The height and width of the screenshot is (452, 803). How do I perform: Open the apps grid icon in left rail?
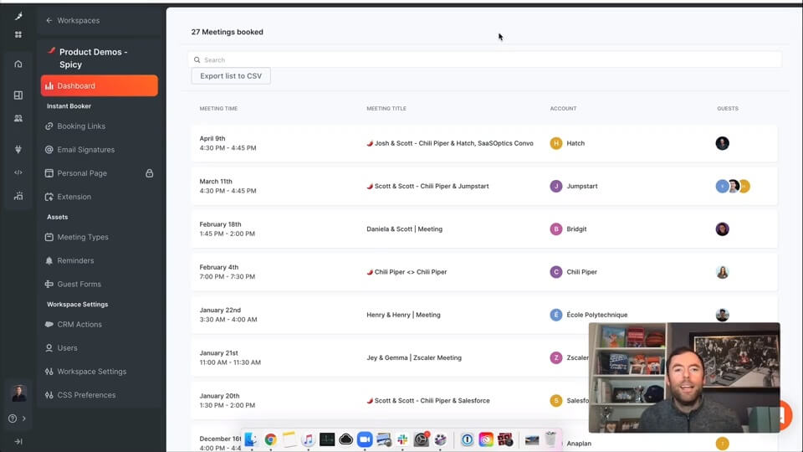point(18,35)
